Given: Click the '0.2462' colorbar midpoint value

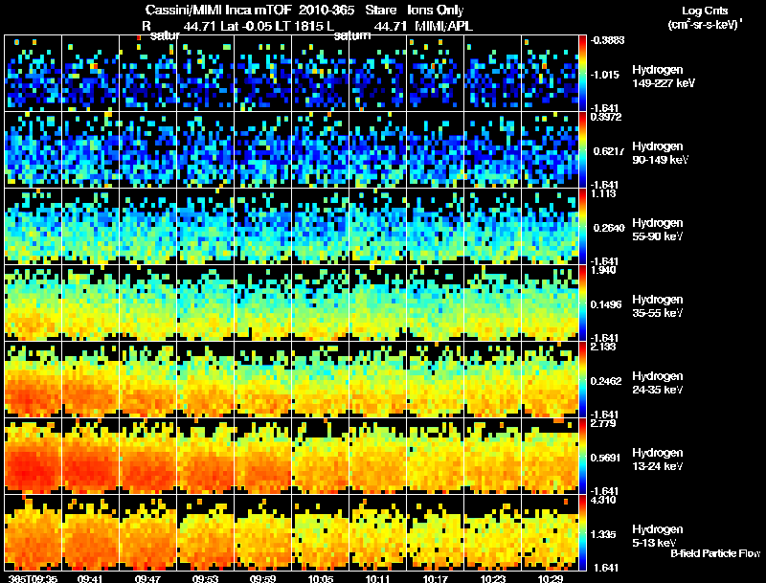Looking at the screenshot, I should [606, 381].
